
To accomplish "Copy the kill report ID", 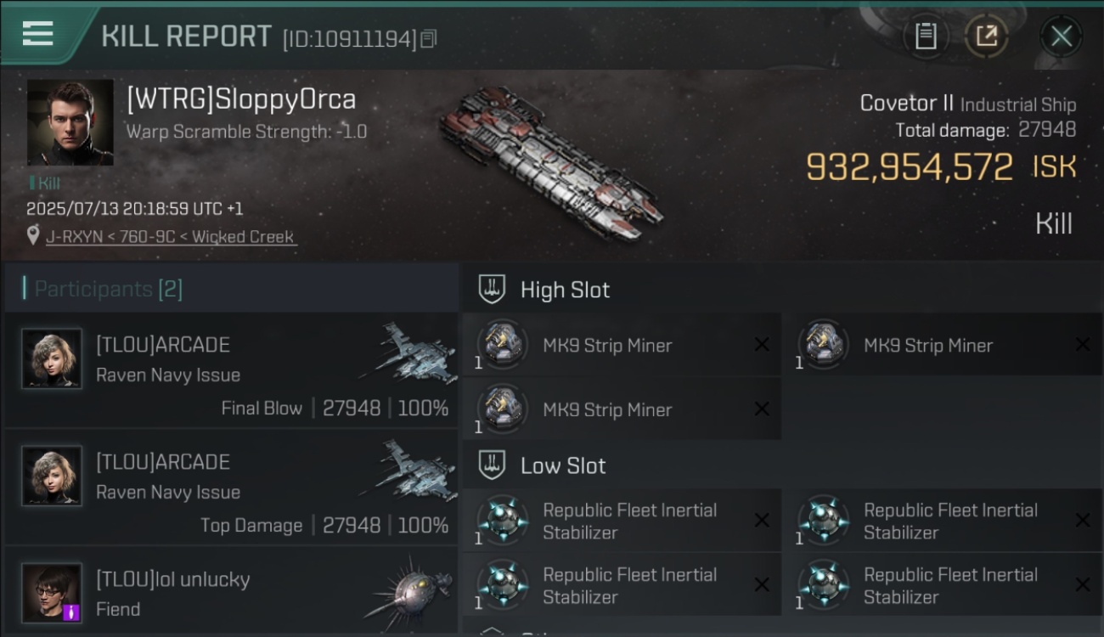I will pyautogui.click(x=429, y=38).
